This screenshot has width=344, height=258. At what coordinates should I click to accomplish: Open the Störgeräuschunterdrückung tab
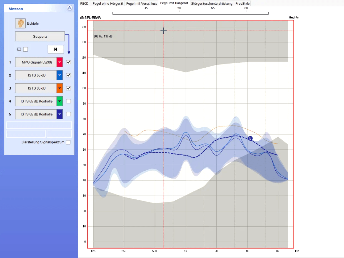tap(212, 3)
